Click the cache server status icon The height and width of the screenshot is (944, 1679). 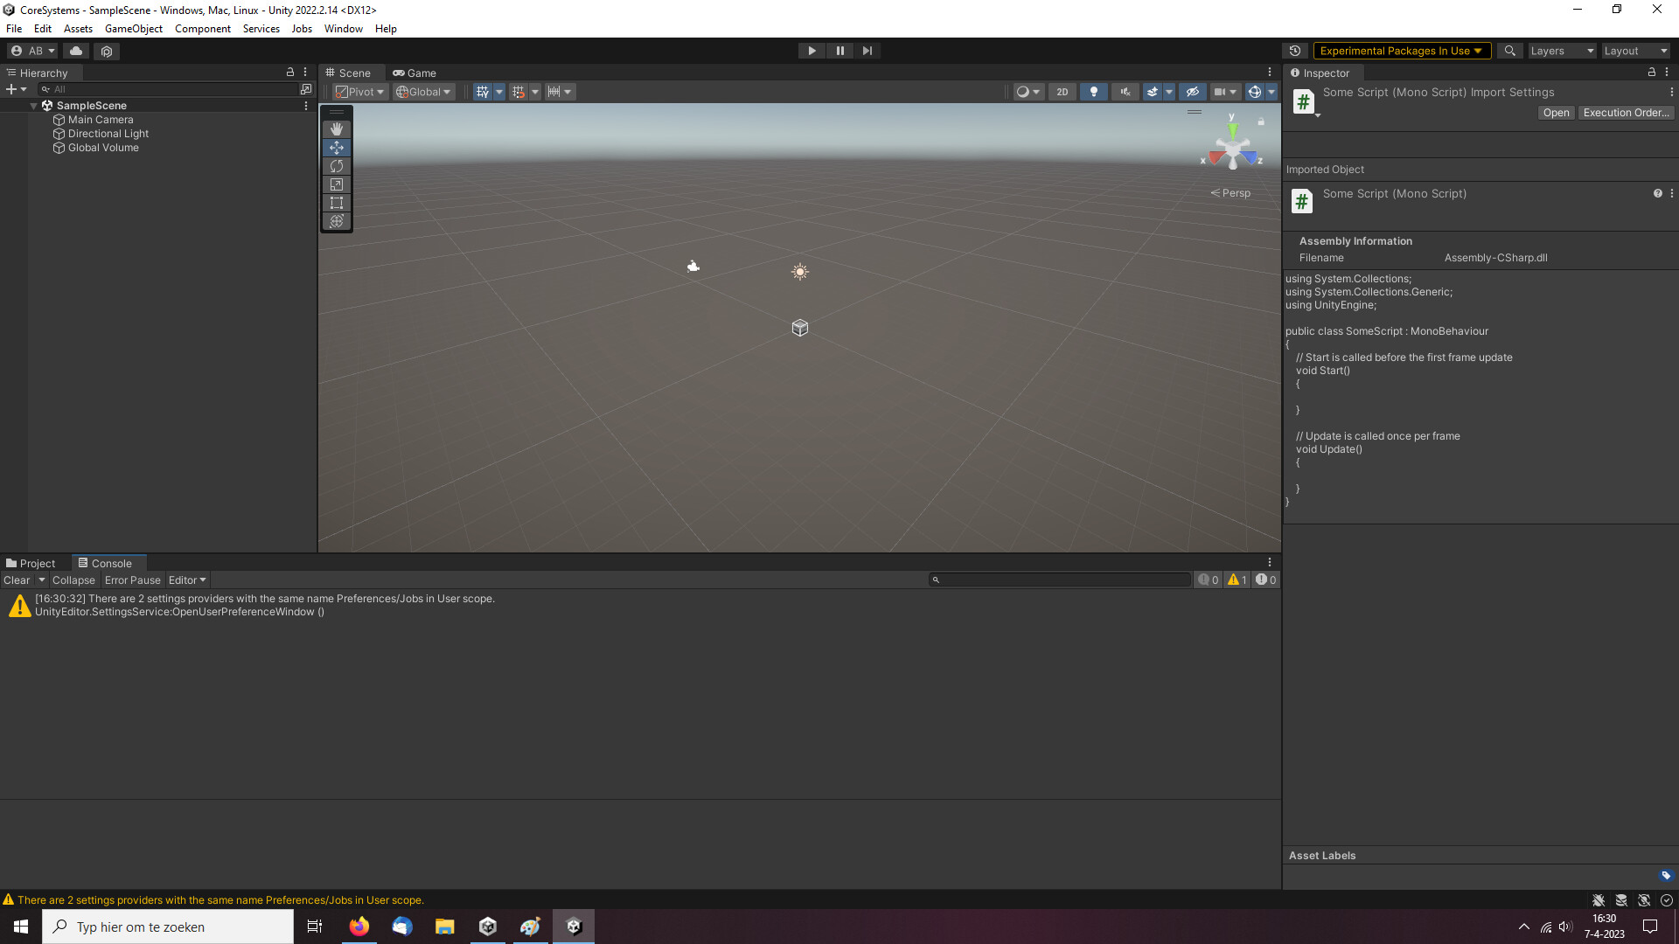[1621, 900]
